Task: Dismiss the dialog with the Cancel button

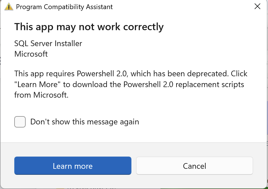Action: (x=194, y=166)
